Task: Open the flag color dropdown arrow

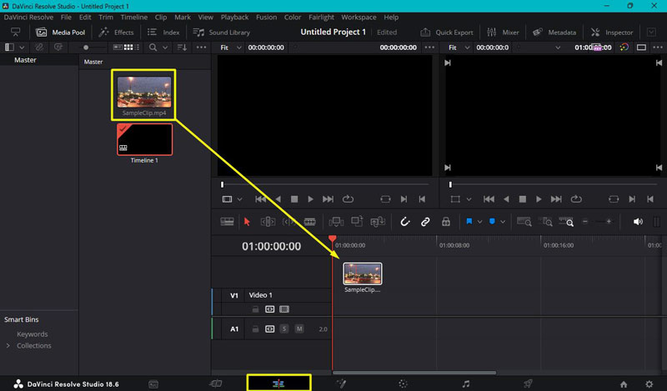Action: tap(479, 222)
